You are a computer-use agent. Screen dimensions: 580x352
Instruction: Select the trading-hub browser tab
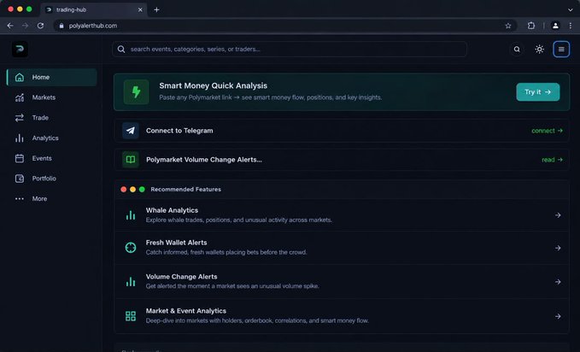(x=94, y=9)
